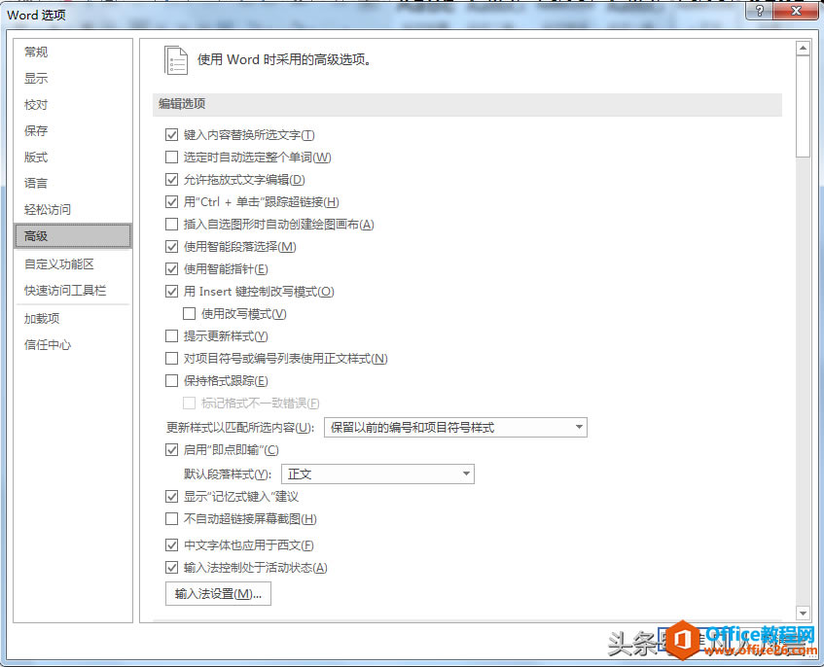Click the vertical scrollbar thumb

[803, 107]
